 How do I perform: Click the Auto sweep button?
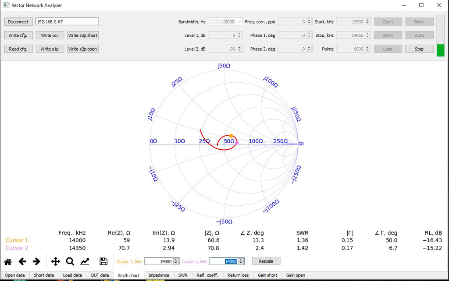pyautogui.click(x=419, y=35)
